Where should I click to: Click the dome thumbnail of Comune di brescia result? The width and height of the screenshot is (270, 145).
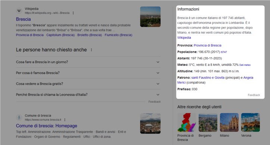[150, 123]
